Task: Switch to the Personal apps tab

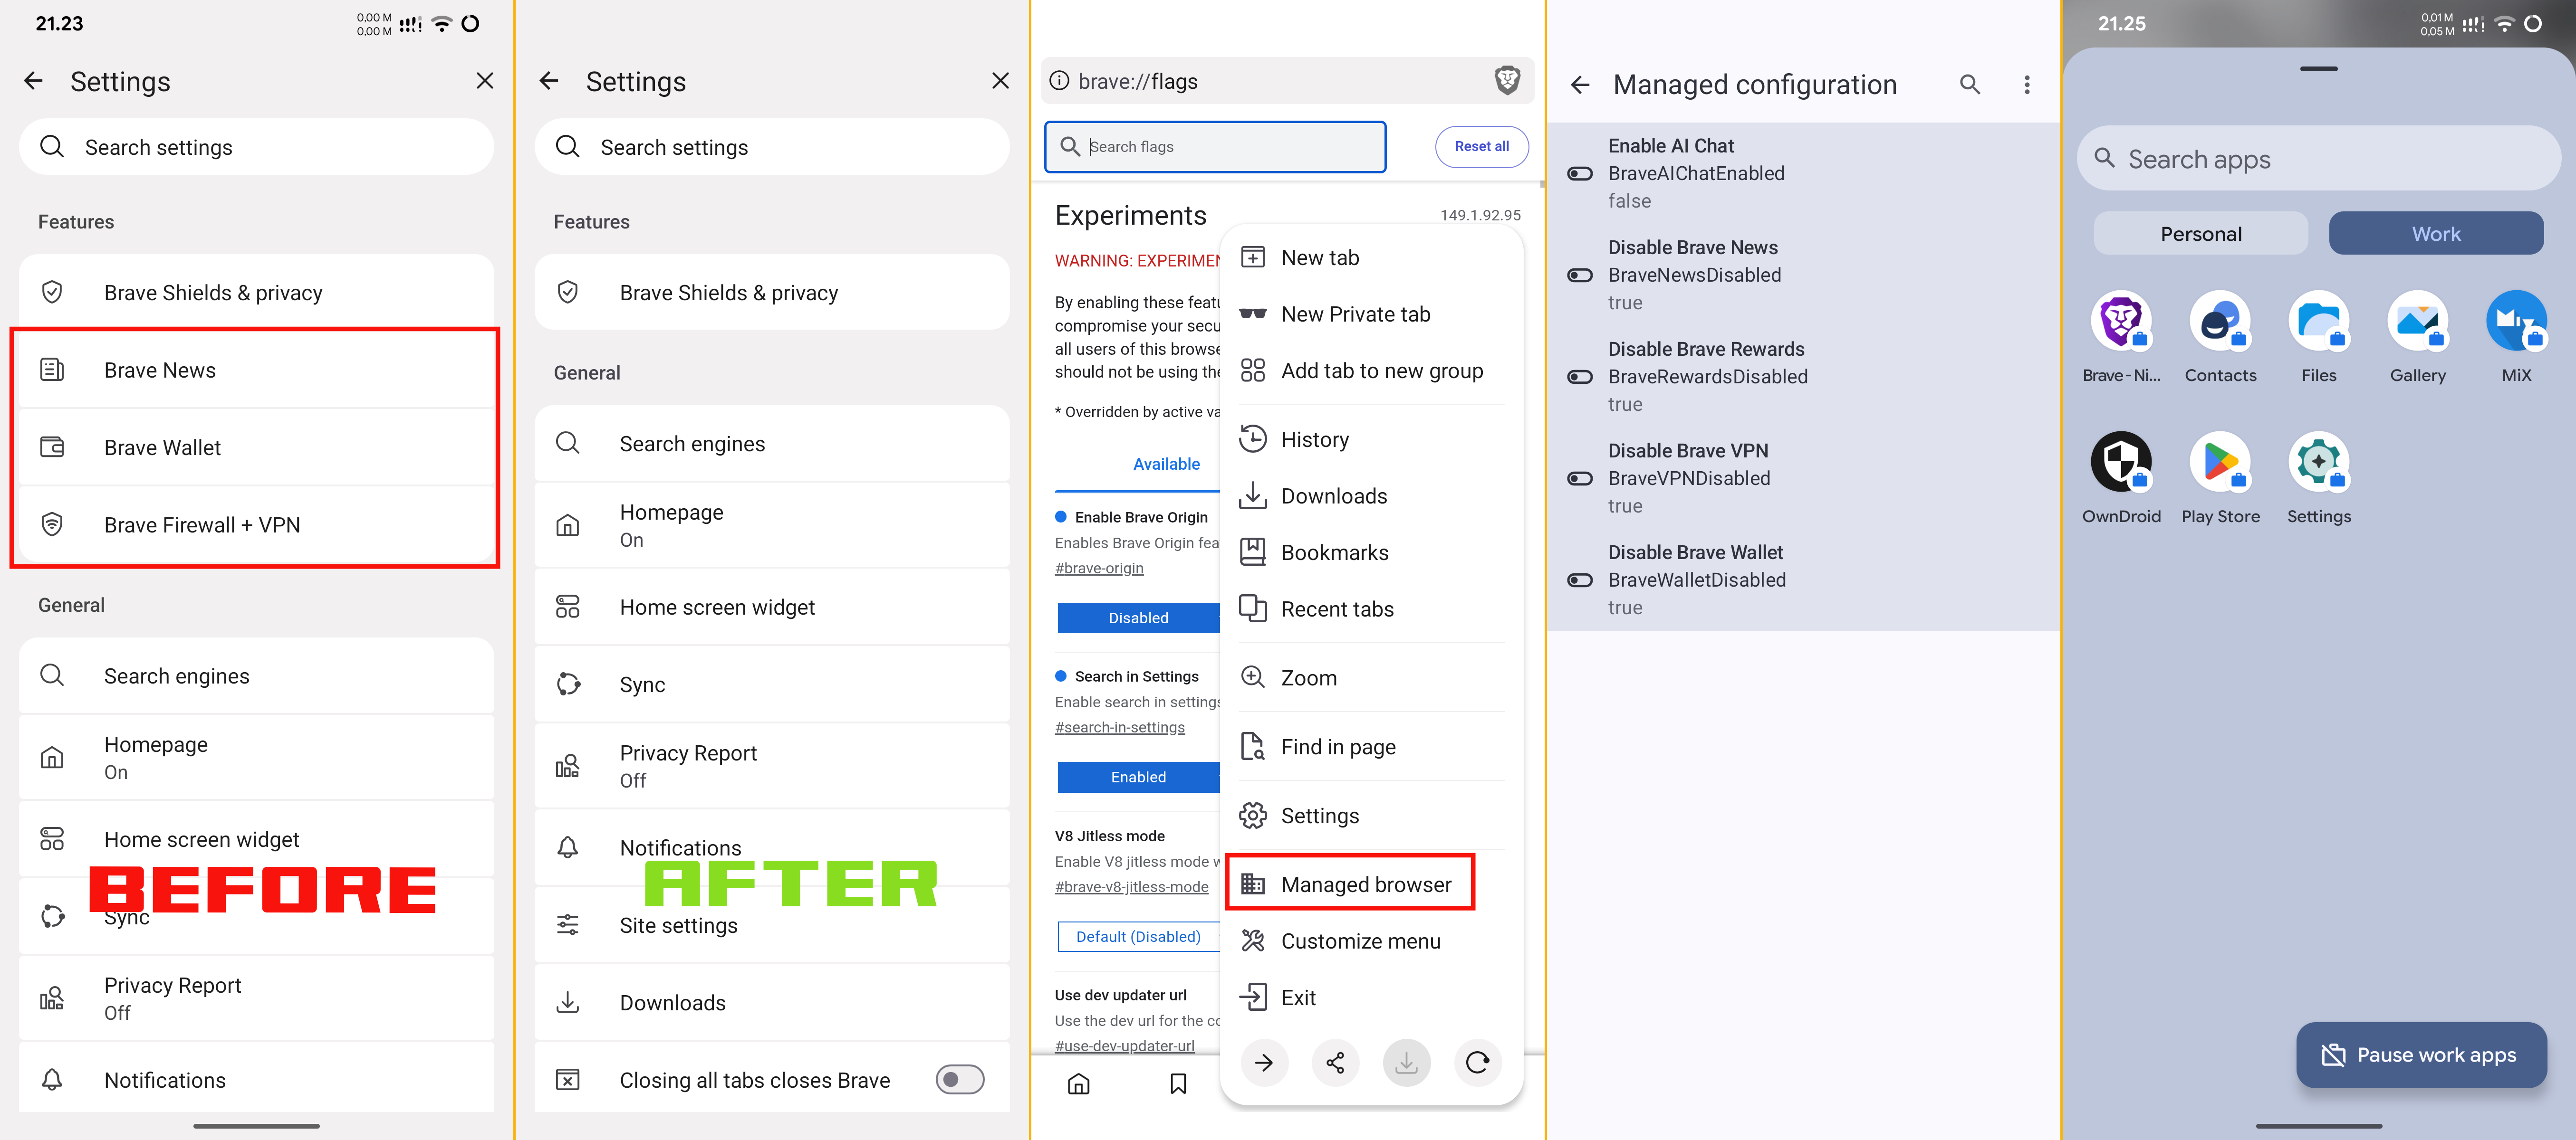Action: tap(2201, 233)
